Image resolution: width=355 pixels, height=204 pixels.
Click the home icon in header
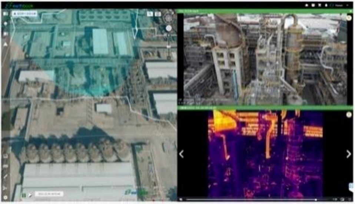tap(307, 5)
